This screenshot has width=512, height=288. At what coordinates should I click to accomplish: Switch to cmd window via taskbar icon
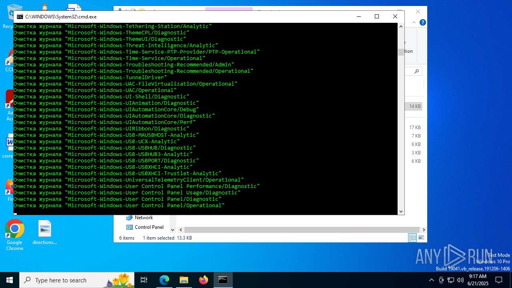[x=223, y=280]
